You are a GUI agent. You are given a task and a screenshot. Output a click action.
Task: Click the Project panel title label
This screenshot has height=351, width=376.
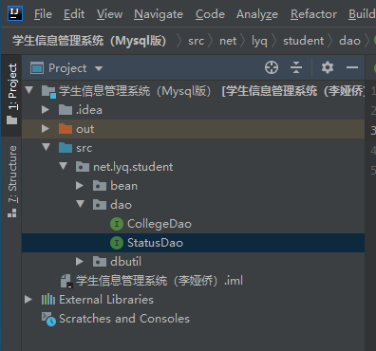(67, 68)
